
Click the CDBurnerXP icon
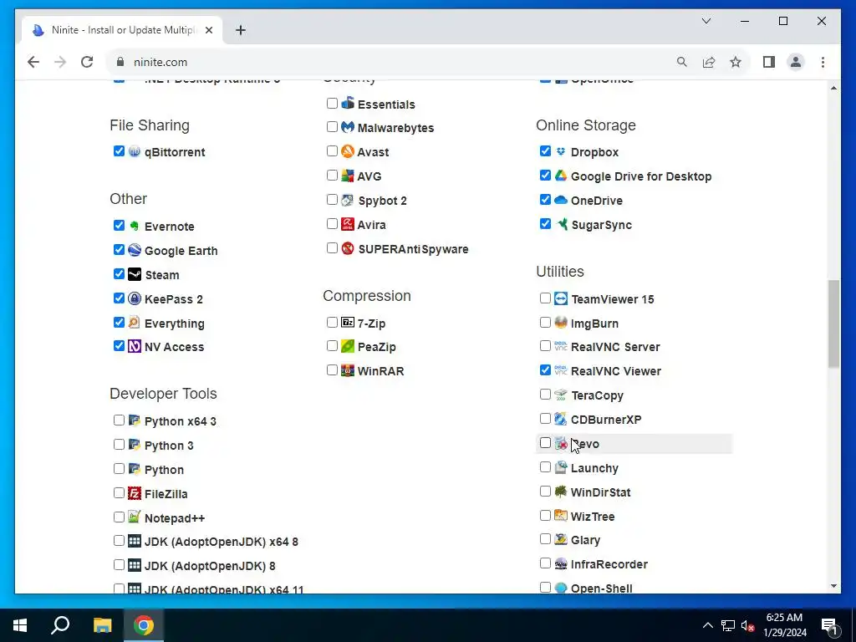(561, 419)
